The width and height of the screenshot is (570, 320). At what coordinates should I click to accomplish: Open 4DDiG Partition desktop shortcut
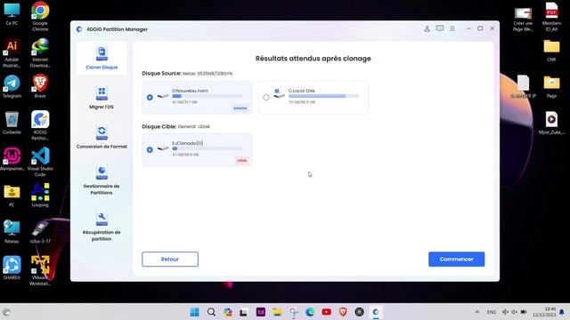click(40, 125)
